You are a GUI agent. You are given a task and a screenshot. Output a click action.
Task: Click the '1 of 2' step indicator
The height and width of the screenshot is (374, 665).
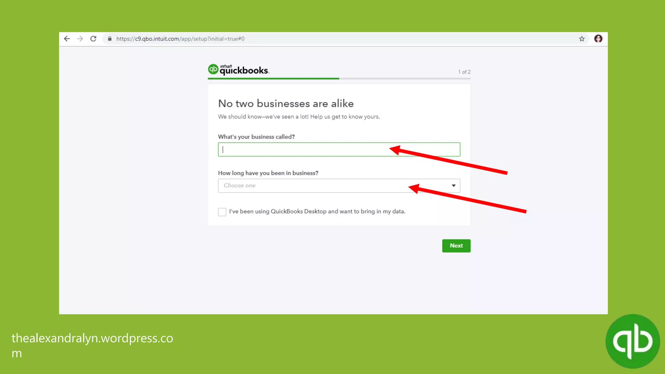(x=464, y=72)
